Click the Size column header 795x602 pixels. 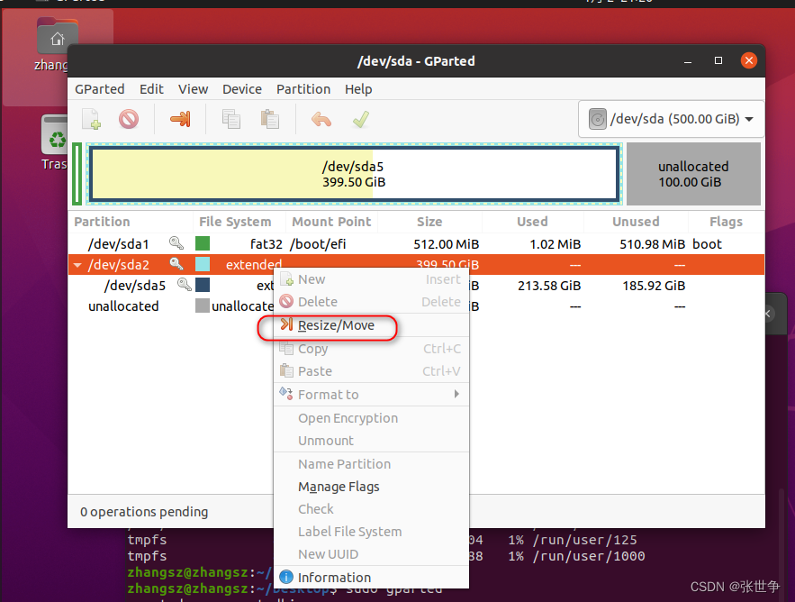coord(429,222)
